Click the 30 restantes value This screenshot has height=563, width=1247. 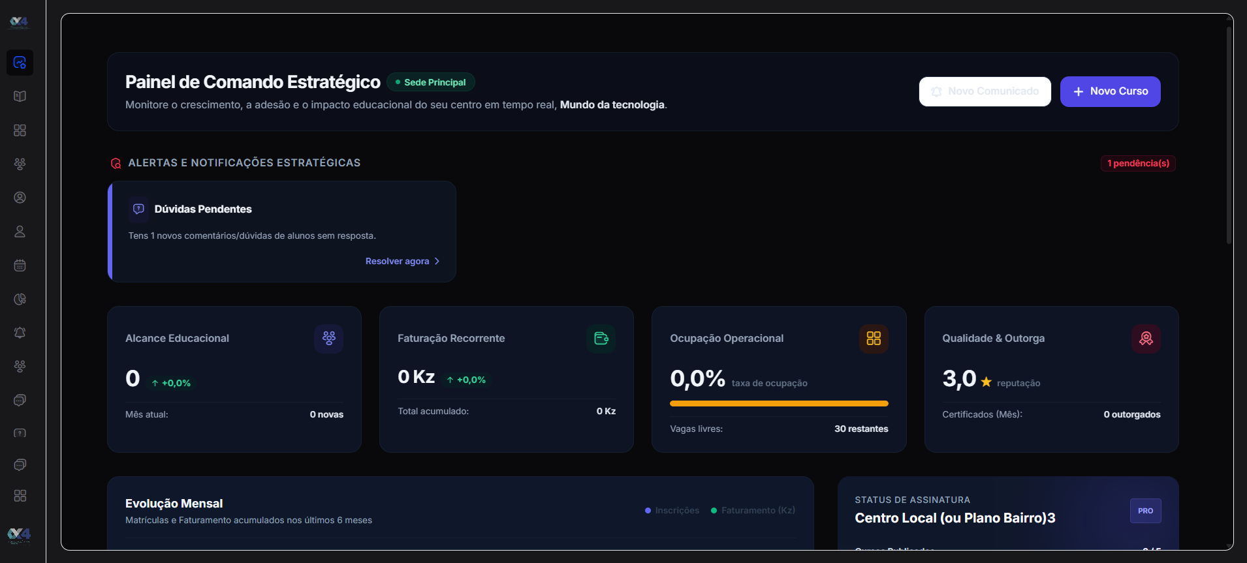tap(861, 429)
